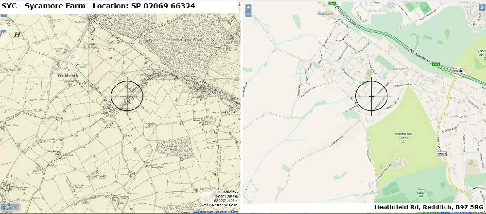Click the blue up-arrow icon on right map
The height and width of the screenshot is (214, 486).
pos(481,8)
